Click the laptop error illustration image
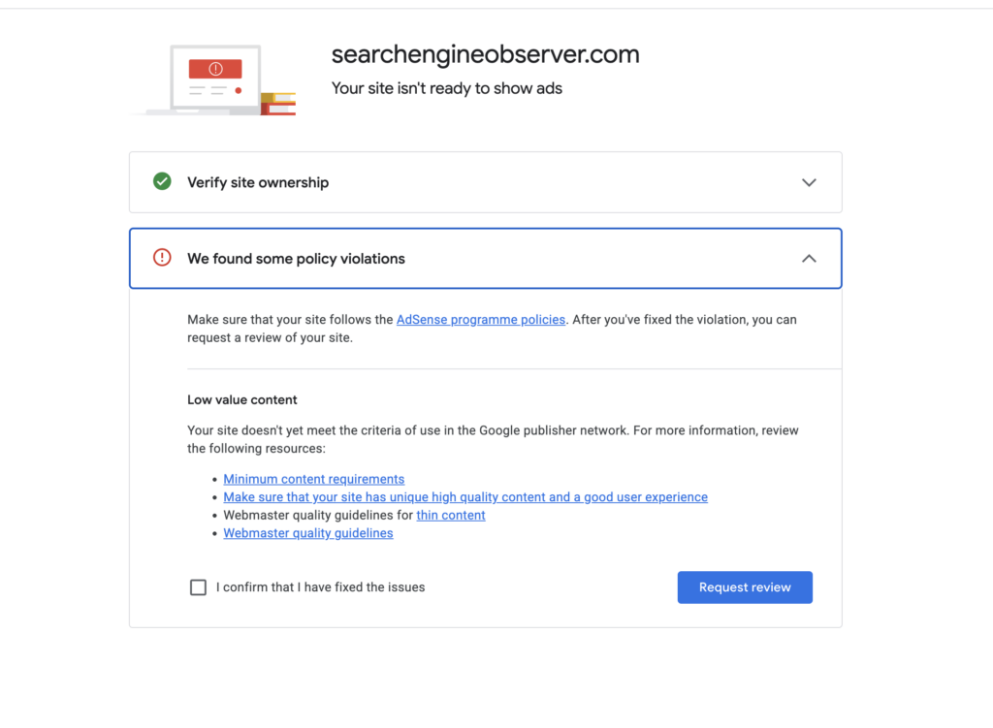Image resolution: width=993 pixels, height=728 pixels. click(214, 79)
